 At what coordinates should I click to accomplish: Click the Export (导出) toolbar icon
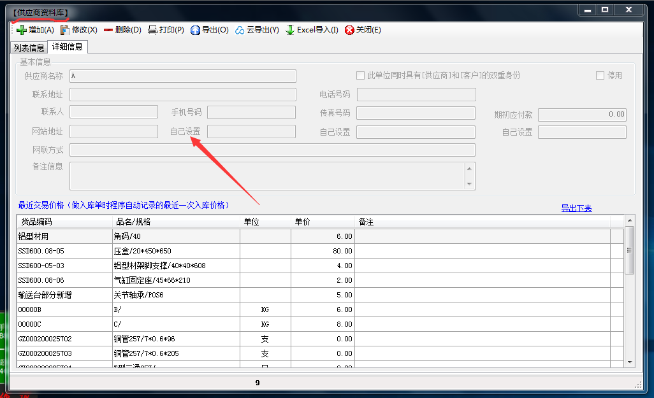point(195,30)
